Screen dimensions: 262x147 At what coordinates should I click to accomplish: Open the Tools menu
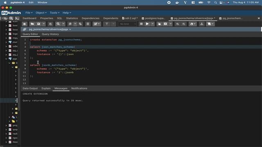click(x=54, y=13)
